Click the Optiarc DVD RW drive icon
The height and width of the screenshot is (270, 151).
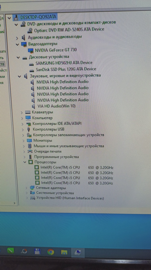(30, 30)
